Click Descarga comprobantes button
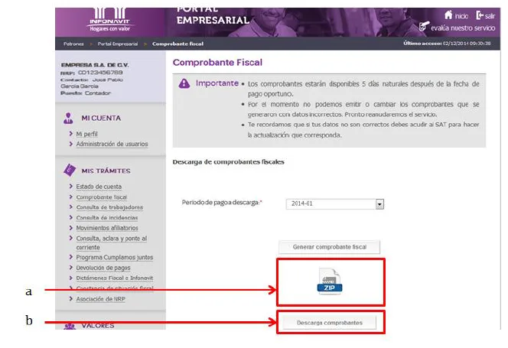This screenshot has height=348, width=508. click(329, 323)
